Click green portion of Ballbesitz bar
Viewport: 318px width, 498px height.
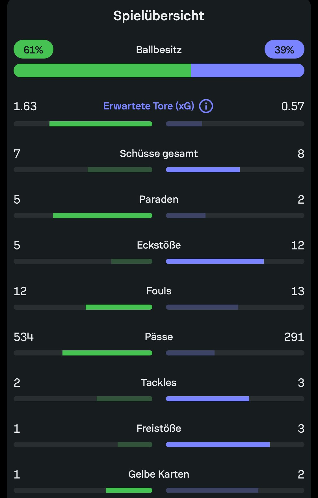[x=102, y=70]
